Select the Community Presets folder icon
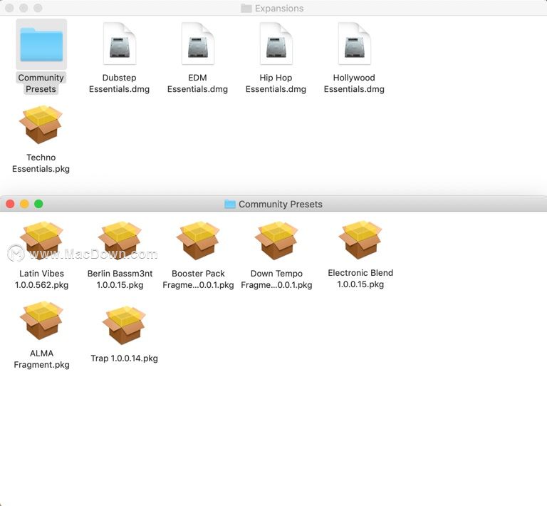Screen dimensions: 547x506 point(41,44)
